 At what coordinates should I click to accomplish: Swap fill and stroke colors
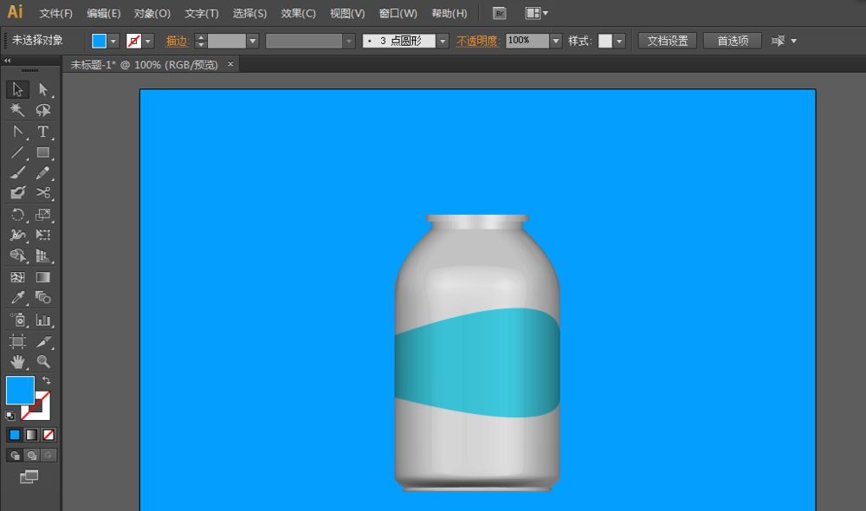[x=47, y=380]
